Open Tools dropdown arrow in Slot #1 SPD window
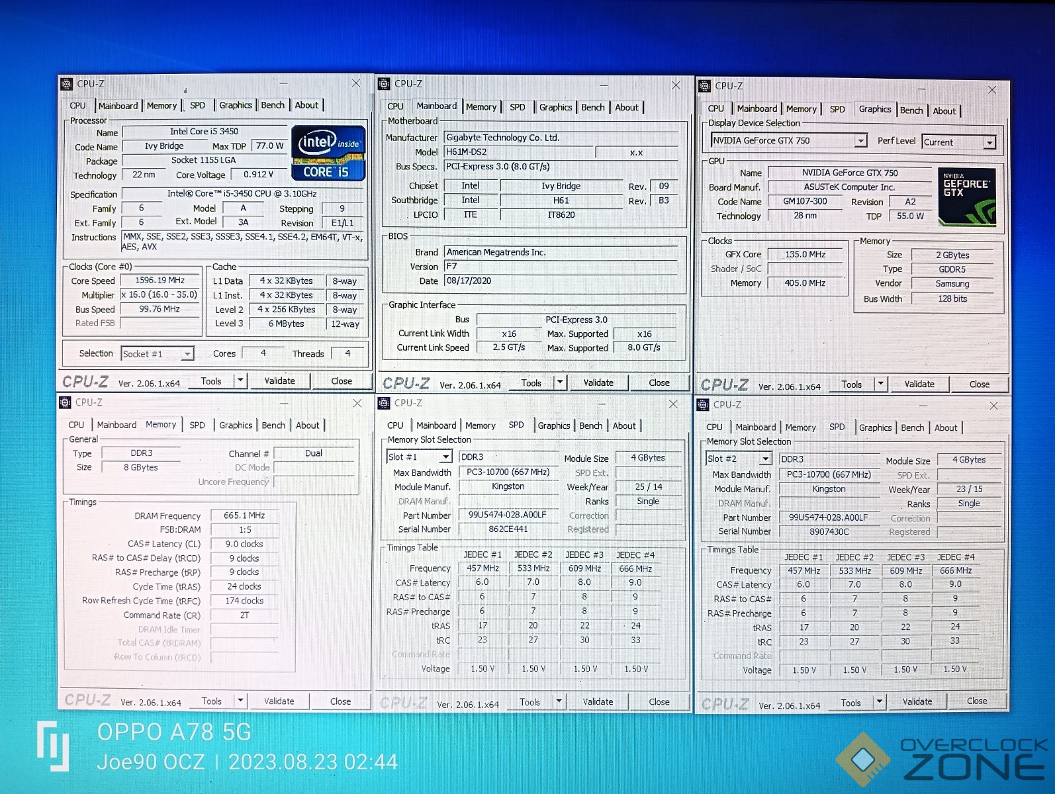 559,701
